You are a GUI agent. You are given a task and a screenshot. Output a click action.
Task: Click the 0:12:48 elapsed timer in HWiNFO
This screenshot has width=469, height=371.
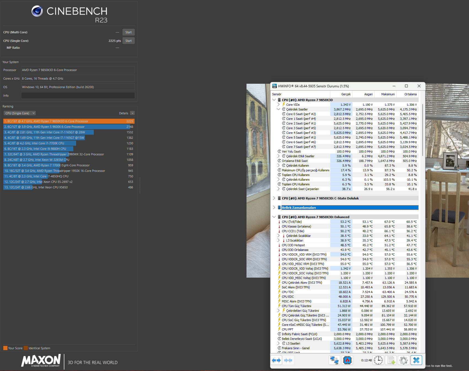366,360
